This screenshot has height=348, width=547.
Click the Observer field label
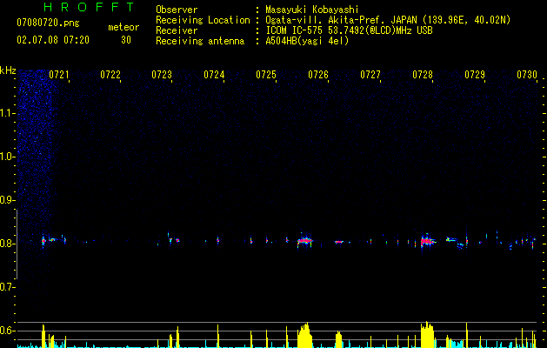click(x=177, y=10)
